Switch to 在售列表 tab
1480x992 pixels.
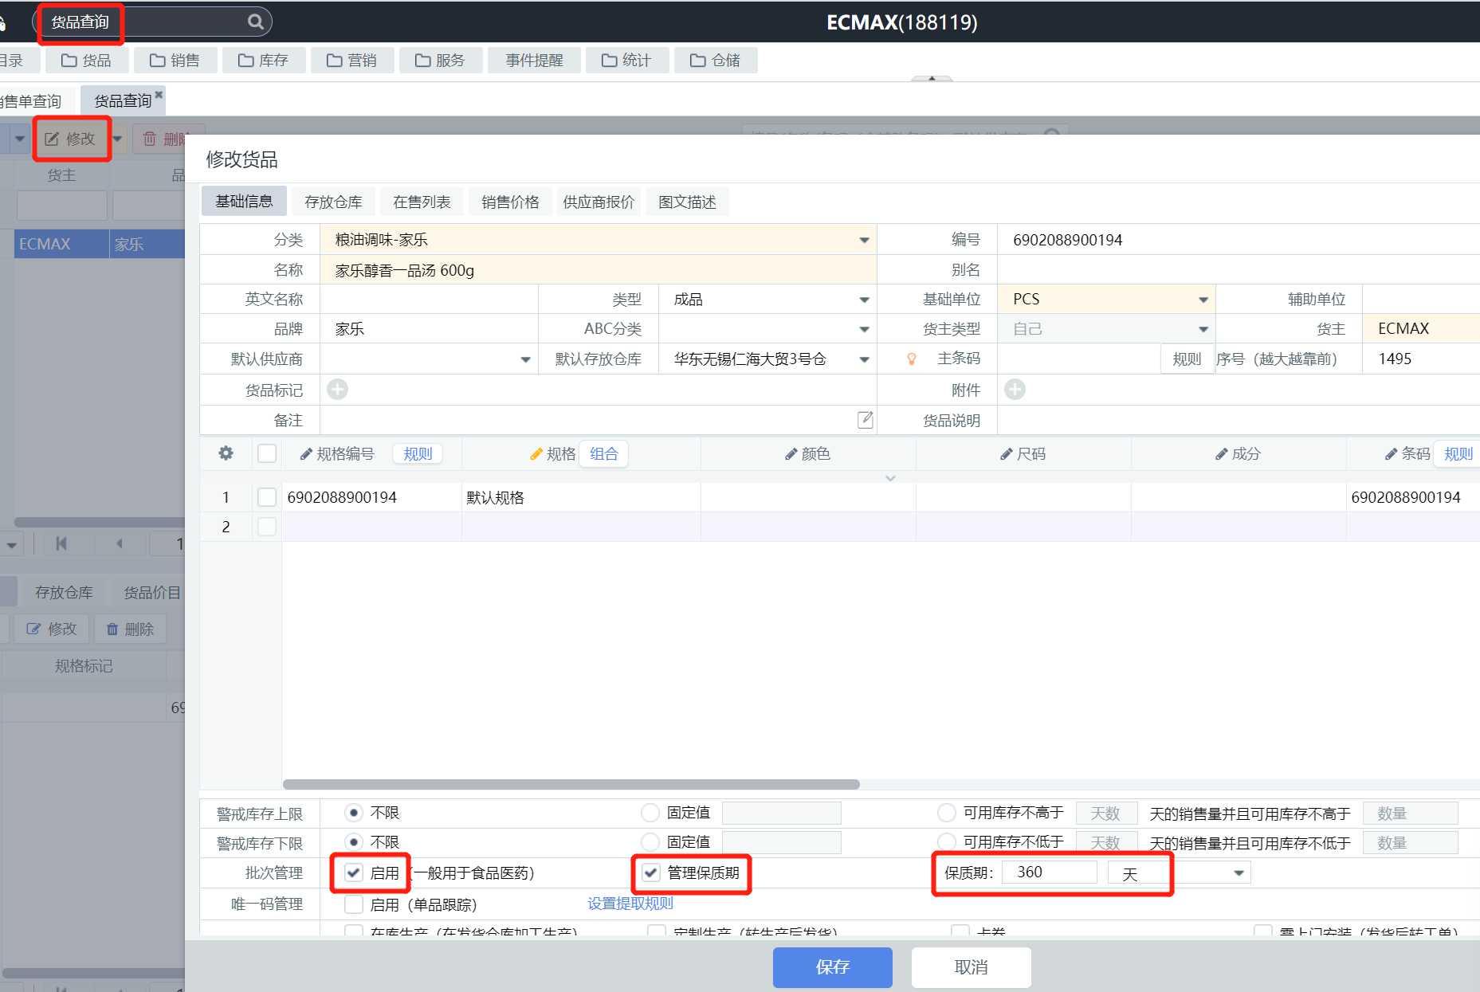[422, 202]
